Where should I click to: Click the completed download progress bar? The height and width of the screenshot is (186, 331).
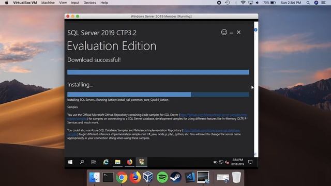[158, 72]
